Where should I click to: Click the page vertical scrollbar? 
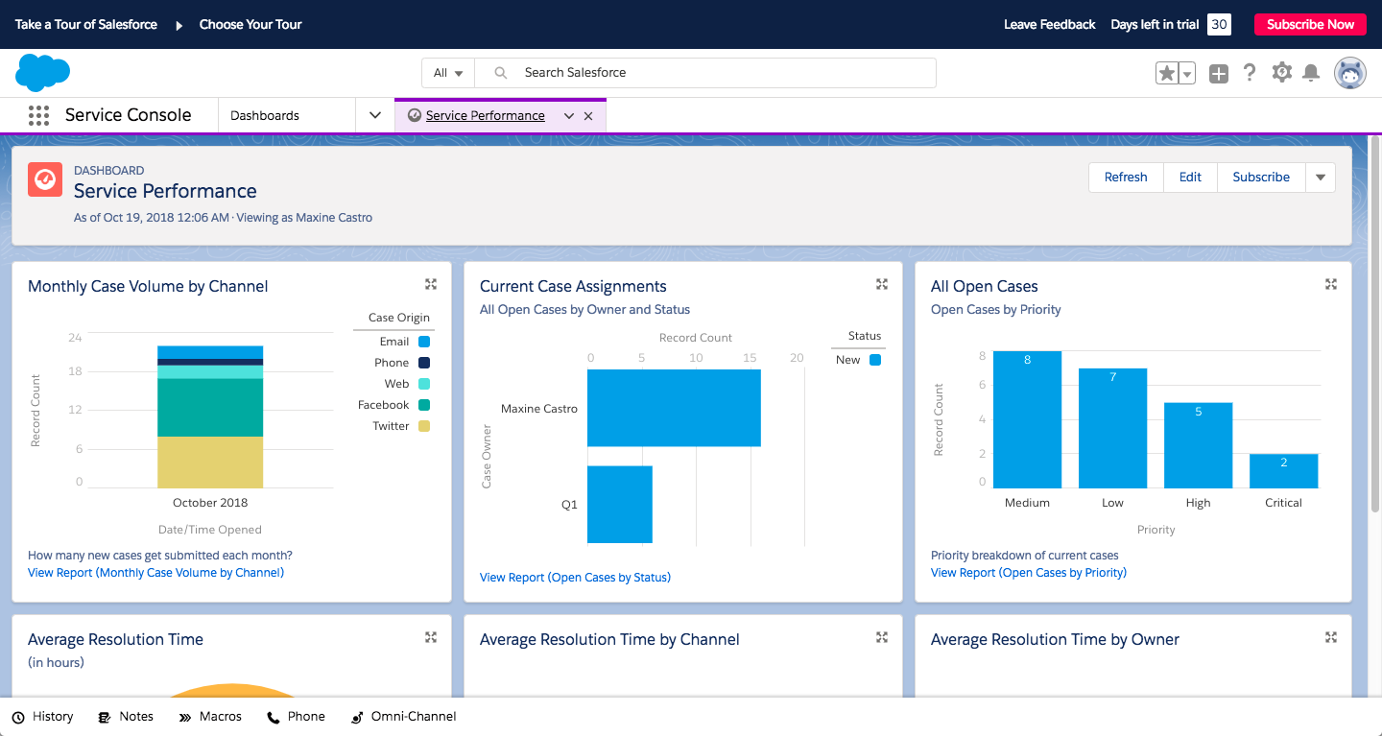click(x=1374, y=321)
